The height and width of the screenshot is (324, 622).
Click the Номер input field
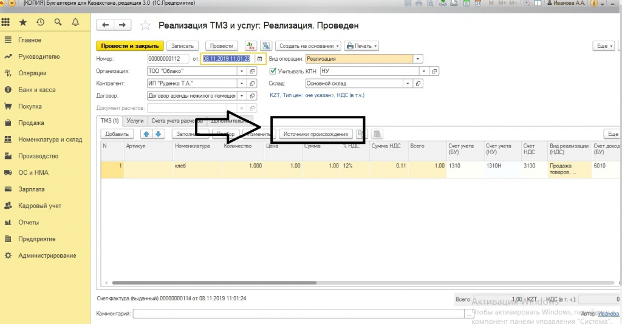pos(168,59)
